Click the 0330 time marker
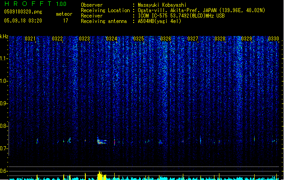 (x=274, y=39)
